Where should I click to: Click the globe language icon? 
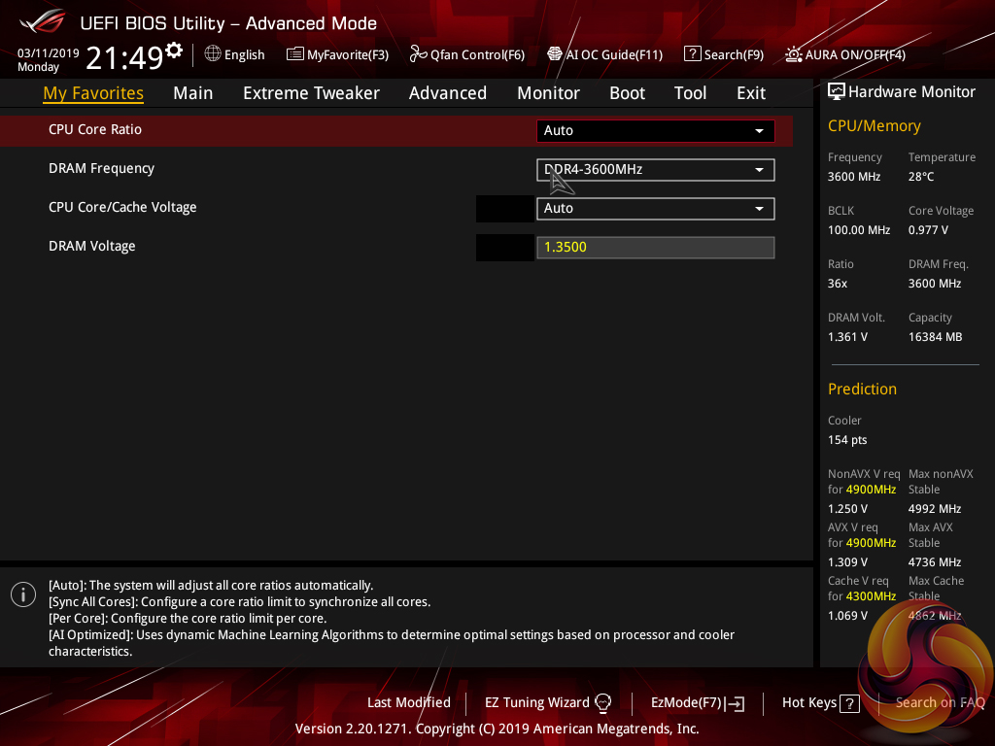213,54
